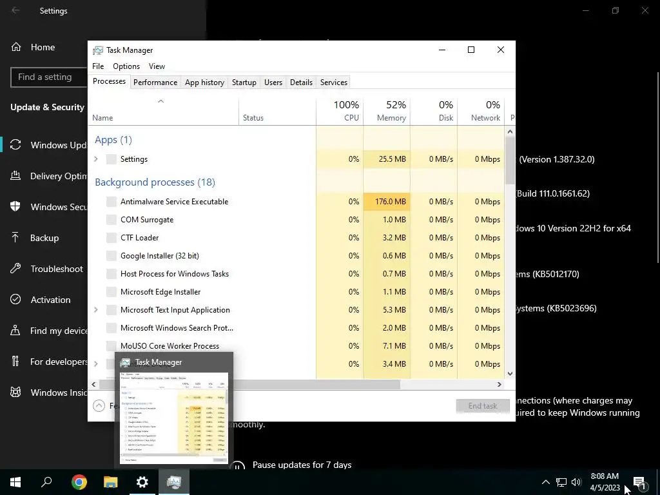Viewport: 660px width, 495px height.
Task: Click vertical scrollbar down arrow in Task Manager
Action: pyautogui.click(x=510, y=373)
